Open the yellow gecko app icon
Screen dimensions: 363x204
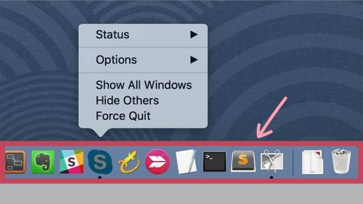(129, 161)
